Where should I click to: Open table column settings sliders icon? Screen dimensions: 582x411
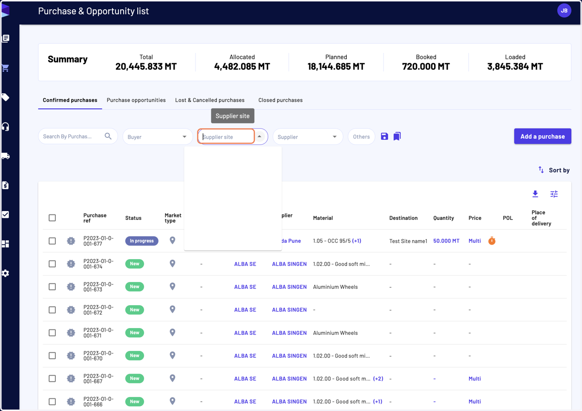[x=554, y=194]
